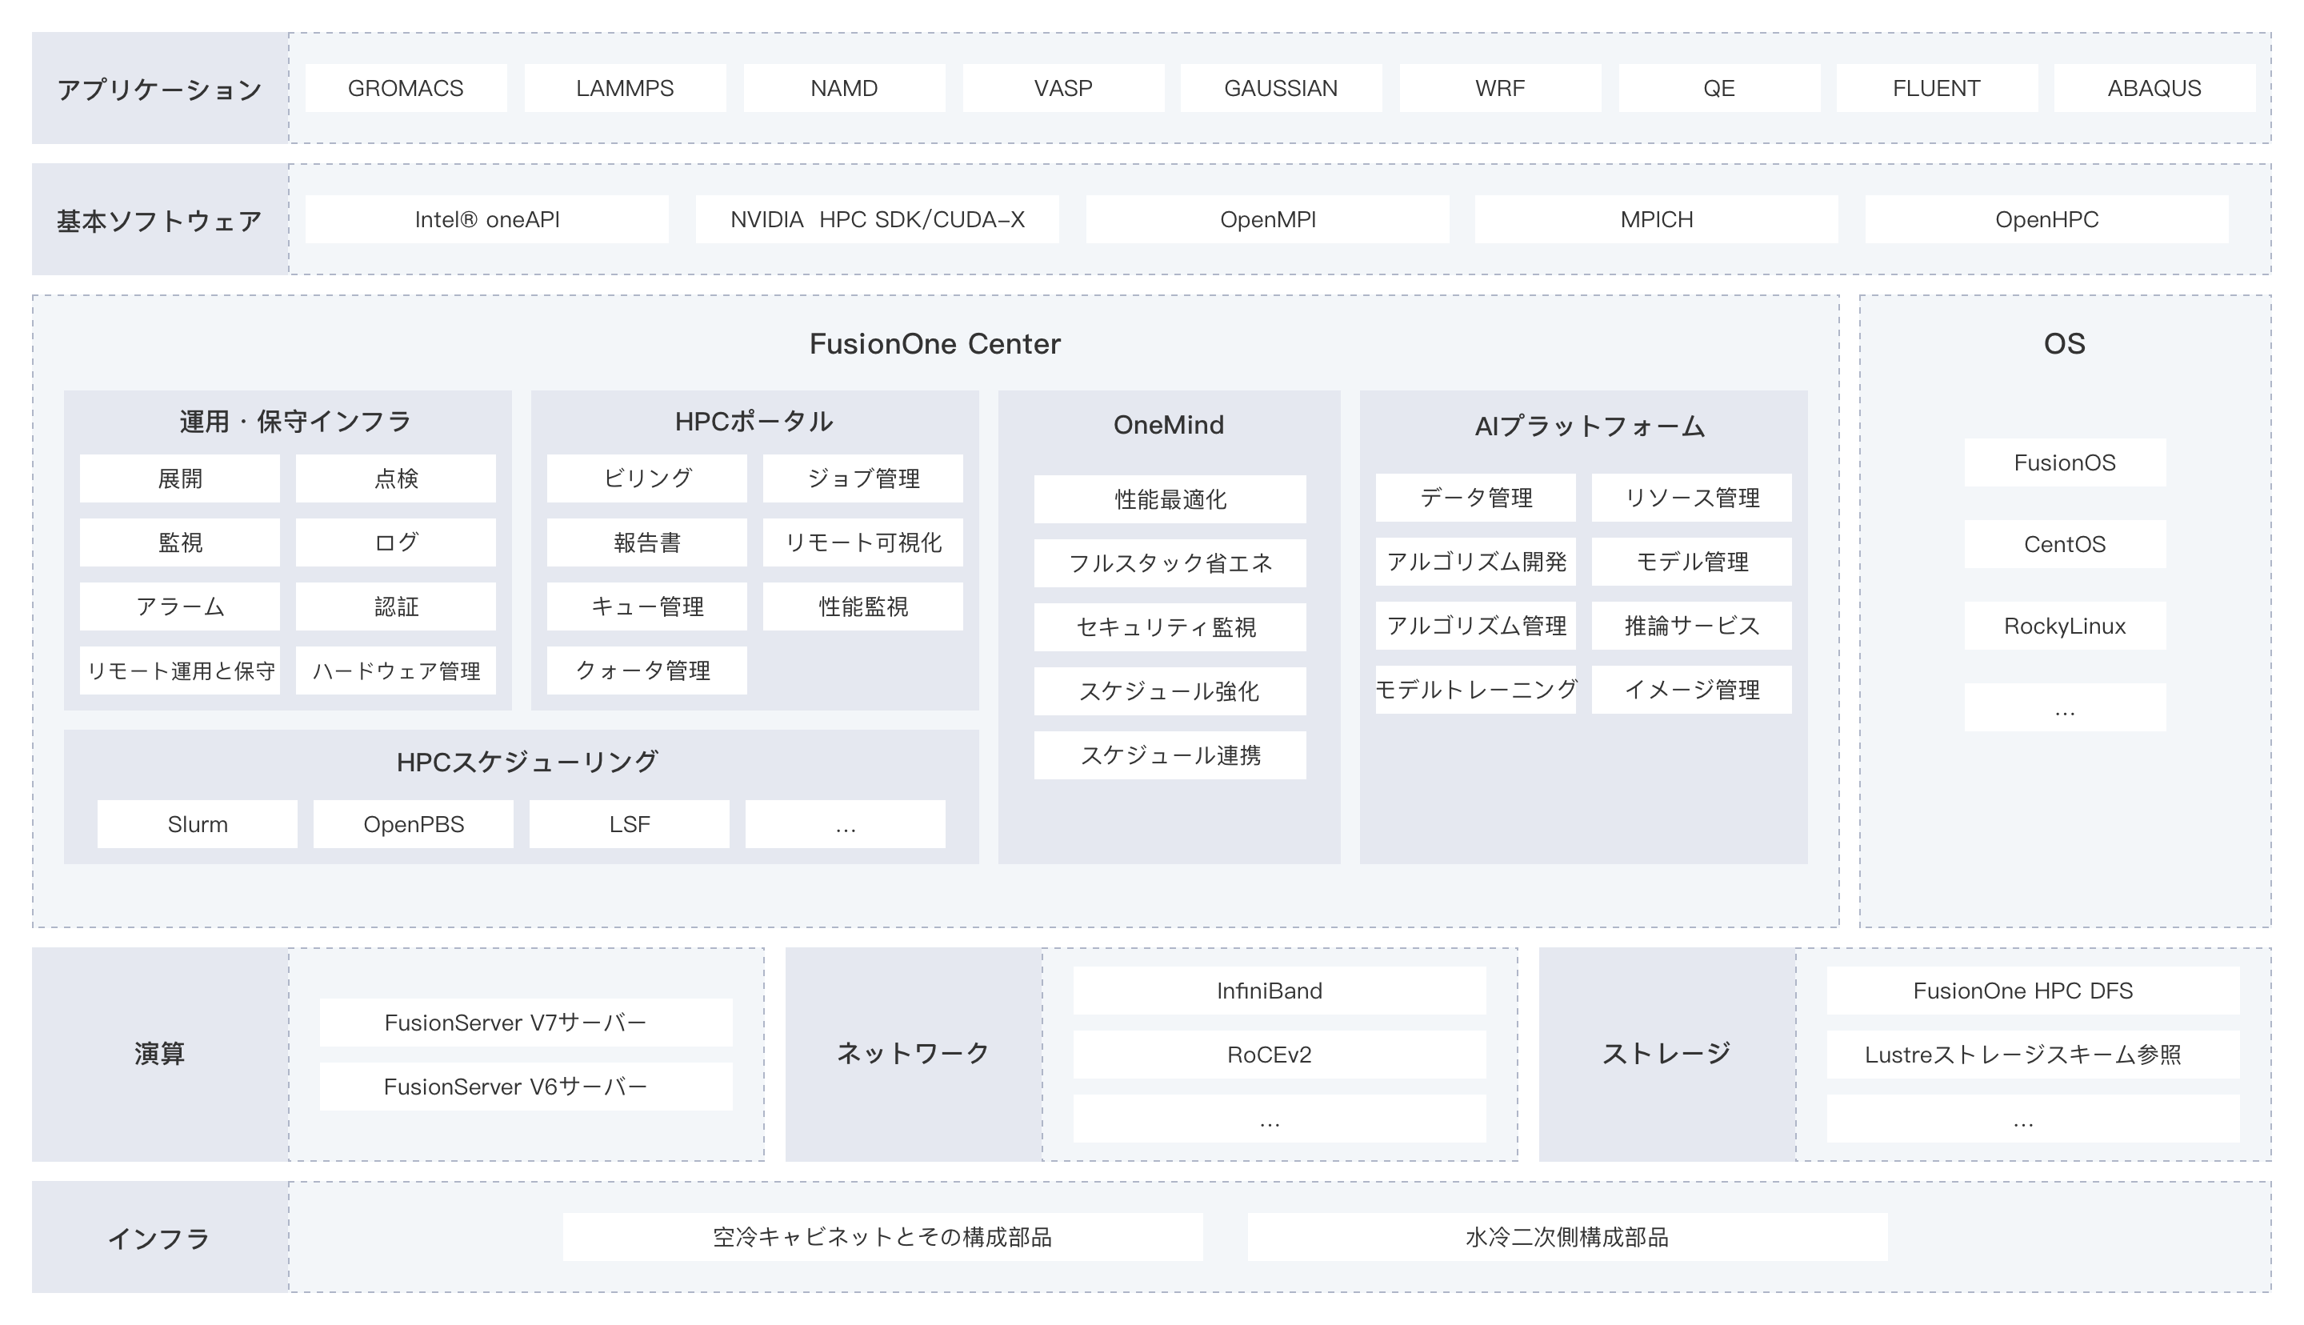Click the ABAQUS box
This screenshot has width=2304, height=1325.
pyautogui.click(x=2155, y=88)
